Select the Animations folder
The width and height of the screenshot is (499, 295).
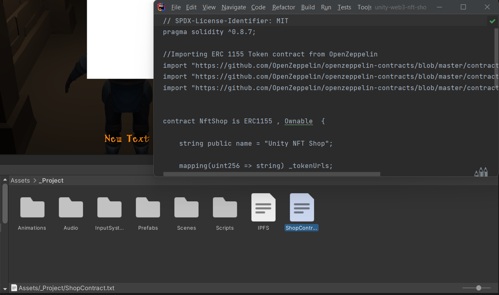[32, 213]
